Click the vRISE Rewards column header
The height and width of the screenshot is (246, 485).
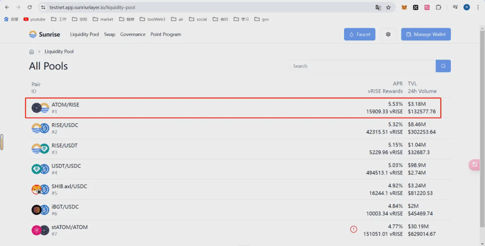click(385, 91)
